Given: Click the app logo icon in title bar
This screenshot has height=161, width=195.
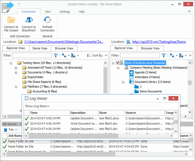Looking at the screenshot, I should click(8, 7).
